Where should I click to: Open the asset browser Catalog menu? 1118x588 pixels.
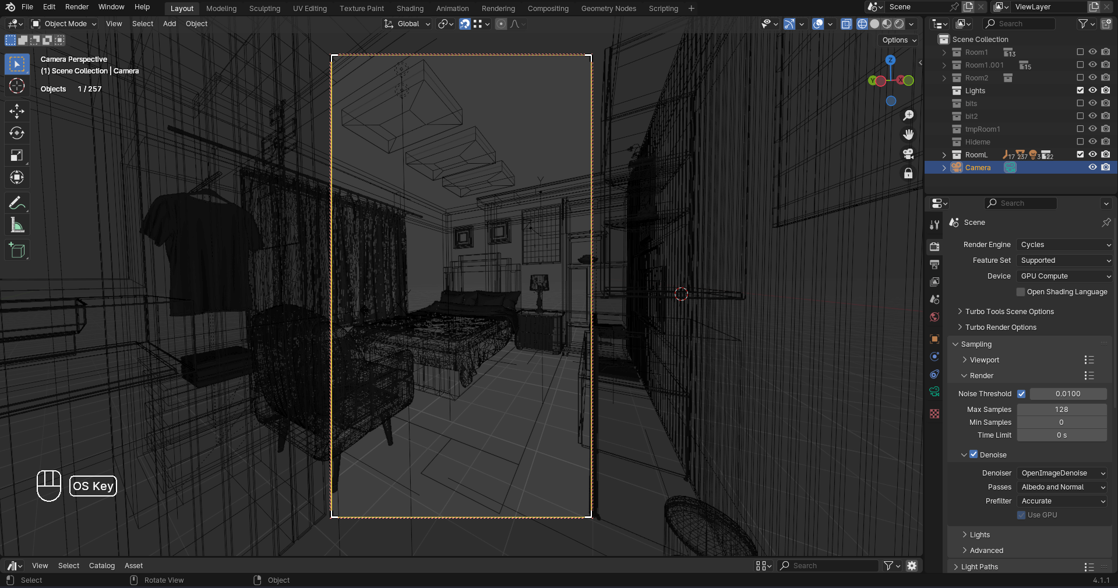click(102, 566)
